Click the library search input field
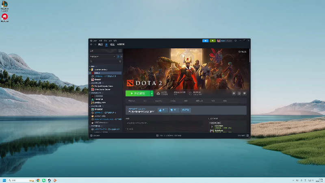 tap(105, 61)
